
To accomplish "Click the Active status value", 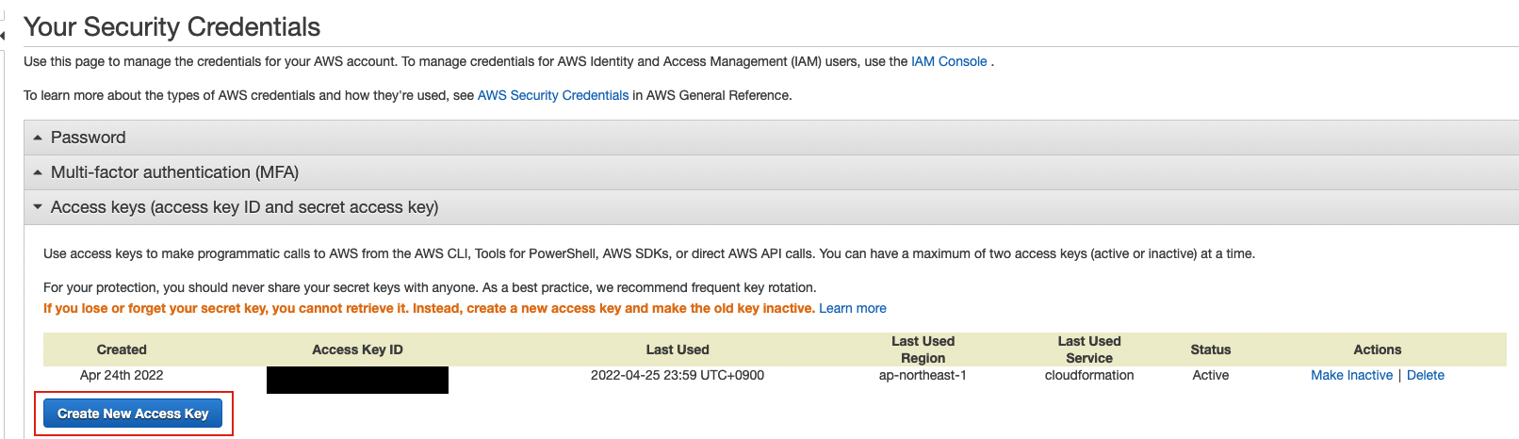I will click(1211, 375).
